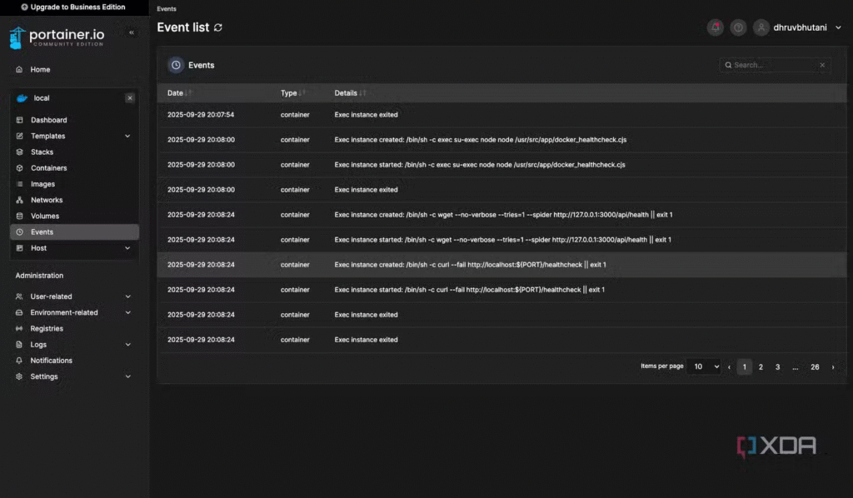The height and width of the screenshot is (498, 853).
Task: Go to page 2 of events
Action: click(761, 366)
